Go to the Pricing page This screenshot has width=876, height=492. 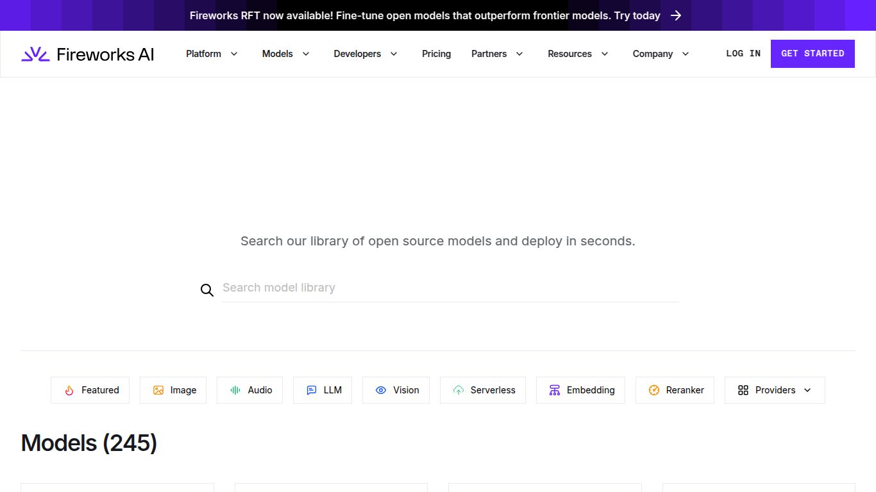pos(436,54)
